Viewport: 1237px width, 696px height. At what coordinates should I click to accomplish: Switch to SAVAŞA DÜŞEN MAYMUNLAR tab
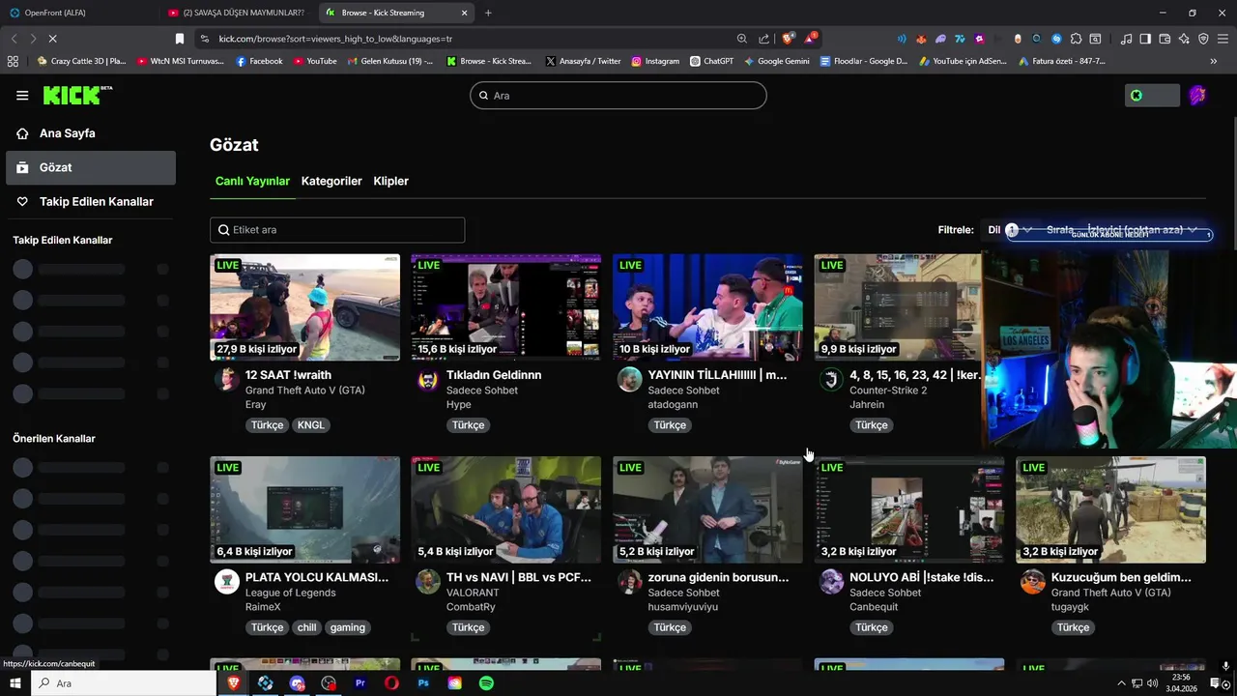tap(238, 13)
